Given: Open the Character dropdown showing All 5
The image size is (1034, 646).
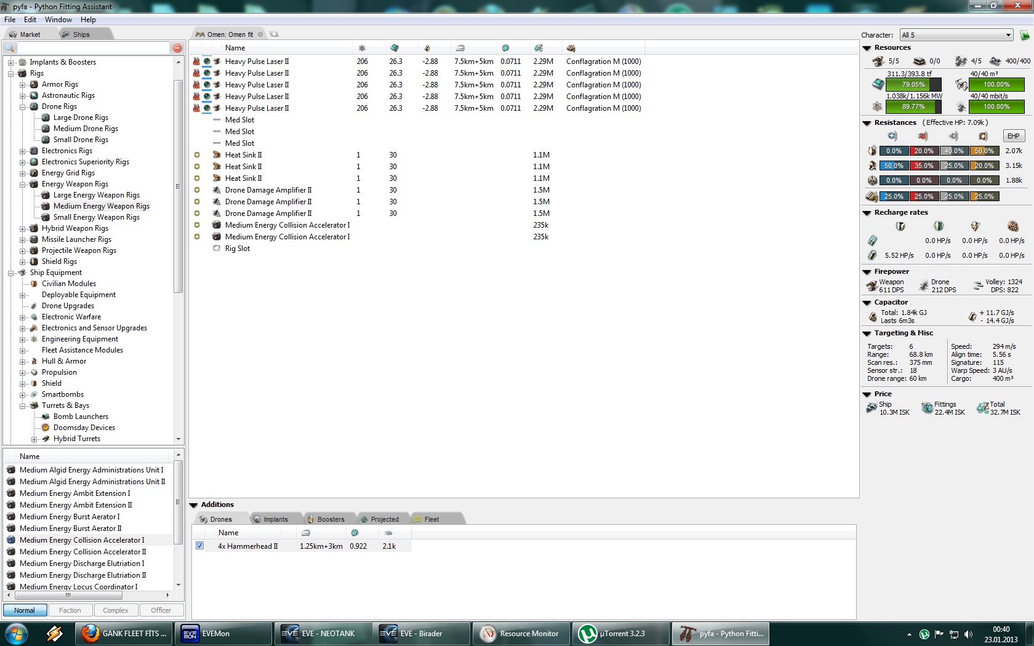Looking at the screenshot, I should pos(956,35).
